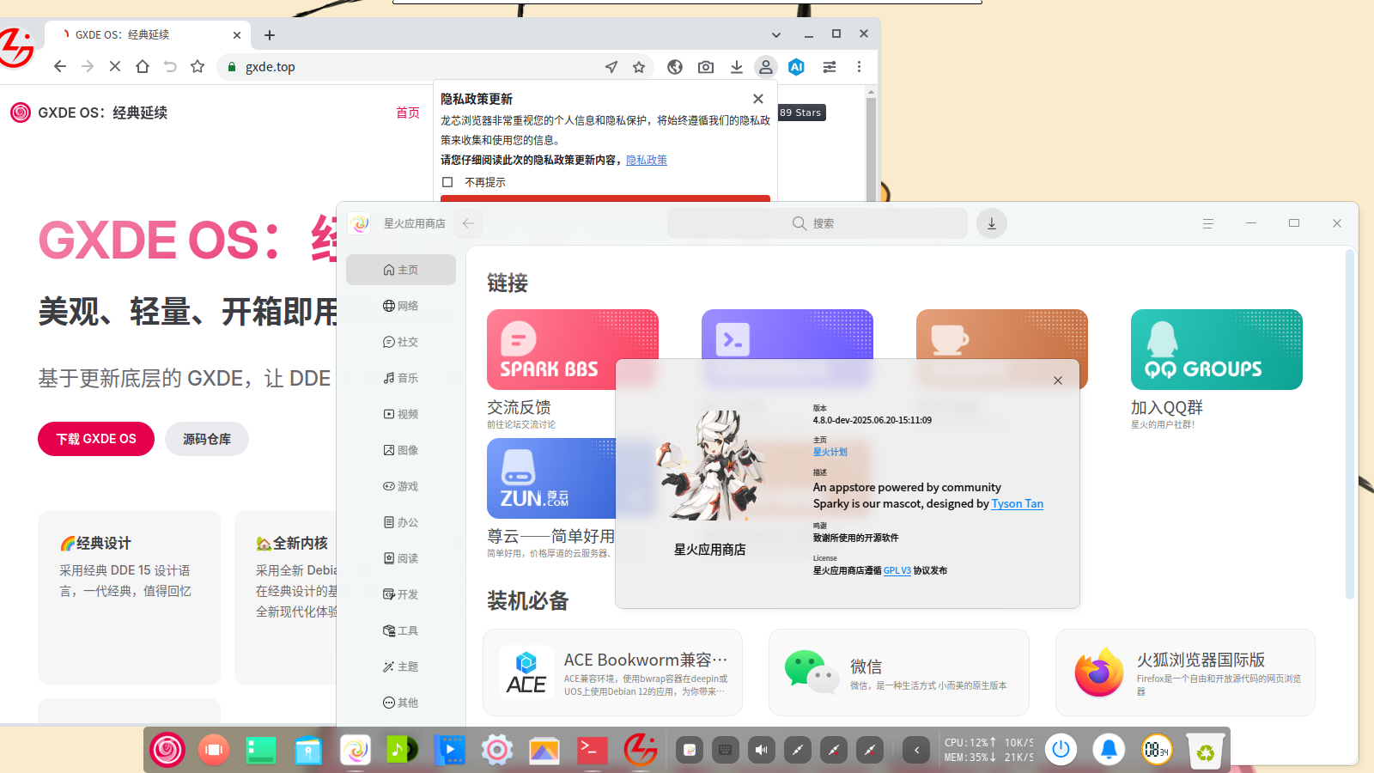Open the 开发 category in sidebar
1374x773 pixels.
[x=401, y=594]
